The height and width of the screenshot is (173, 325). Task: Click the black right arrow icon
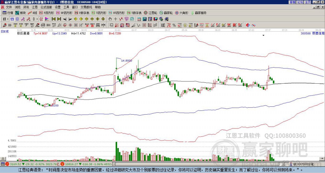[70, 19]
